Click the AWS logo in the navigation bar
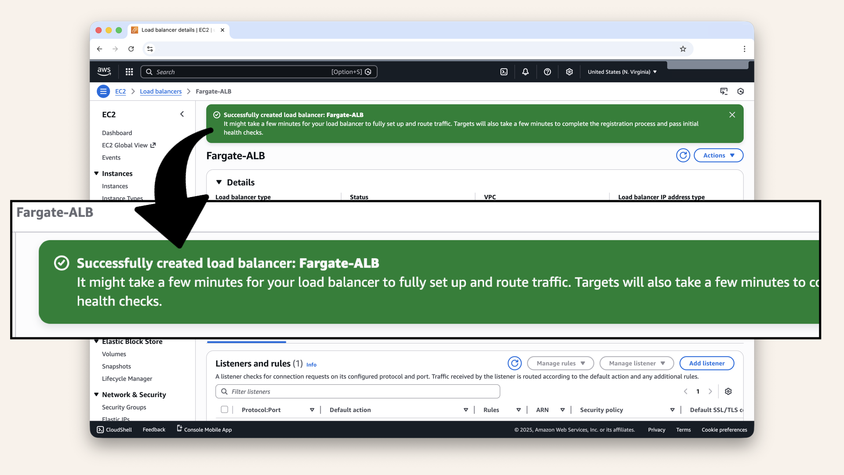Viewport: 844px width, 475px height. click(x=104, y=71)
